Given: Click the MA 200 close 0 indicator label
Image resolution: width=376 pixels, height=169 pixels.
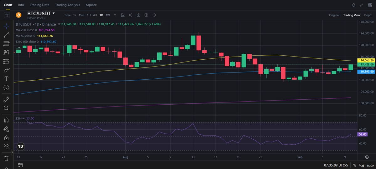Looking at the screenshot, I should click(26, 30).
